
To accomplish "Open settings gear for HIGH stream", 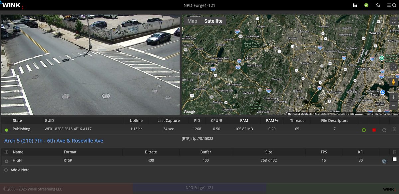I will tap(6, 161).
